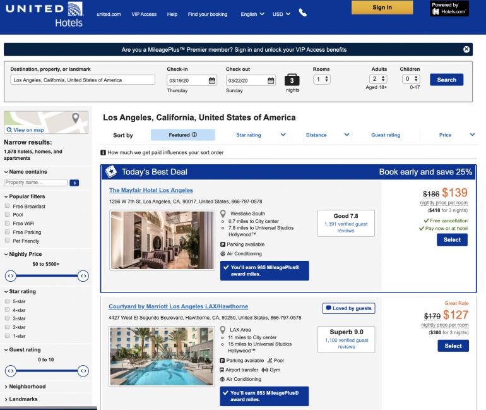Enable the Free Breakfast filter
Viewport: 486px width, 410px height.
[x=7, y=206]
